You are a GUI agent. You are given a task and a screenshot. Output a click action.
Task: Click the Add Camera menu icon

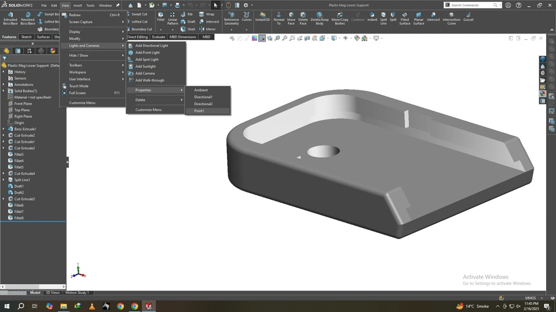pos(131,73)
